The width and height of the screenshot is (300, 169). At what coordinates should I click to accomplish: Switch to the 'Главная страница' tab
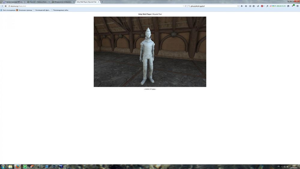tap(13, 2)
